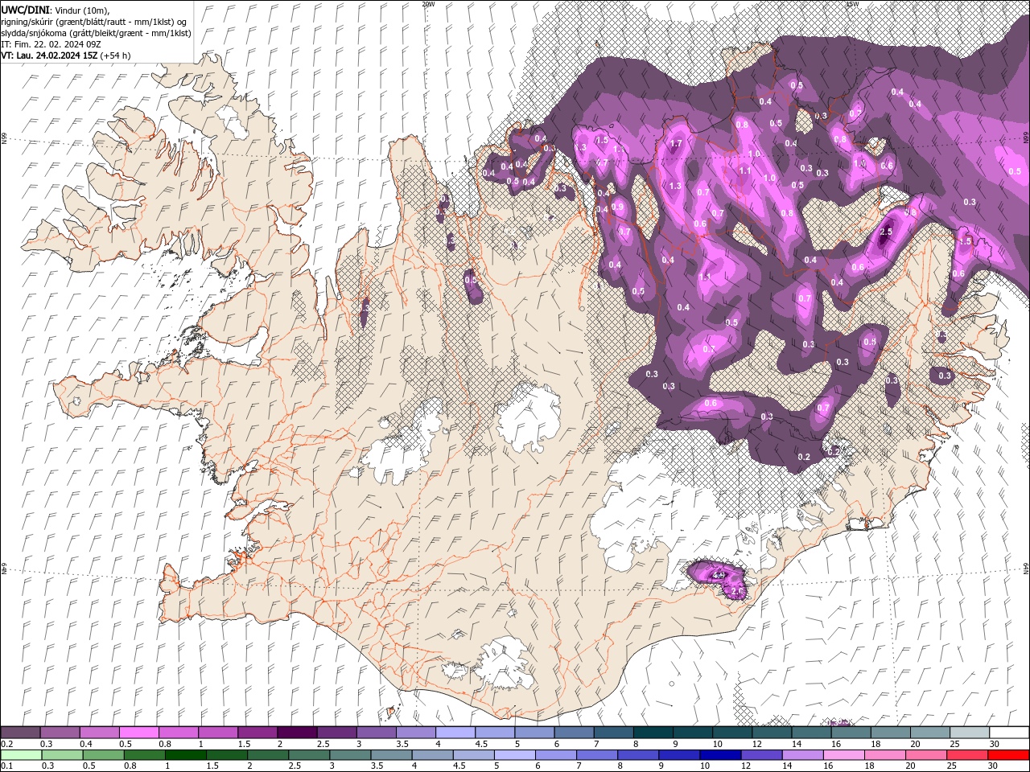Click the 1.7 precipitation value on the map

point(676,144)
